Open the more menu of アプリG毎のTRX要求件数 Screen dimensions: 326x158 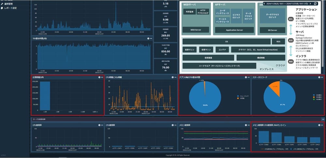pyautogui.click(x=249, y=77)
